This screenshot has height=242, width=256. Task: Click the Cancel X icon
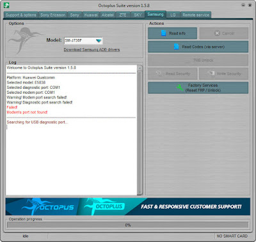[217, 33]
